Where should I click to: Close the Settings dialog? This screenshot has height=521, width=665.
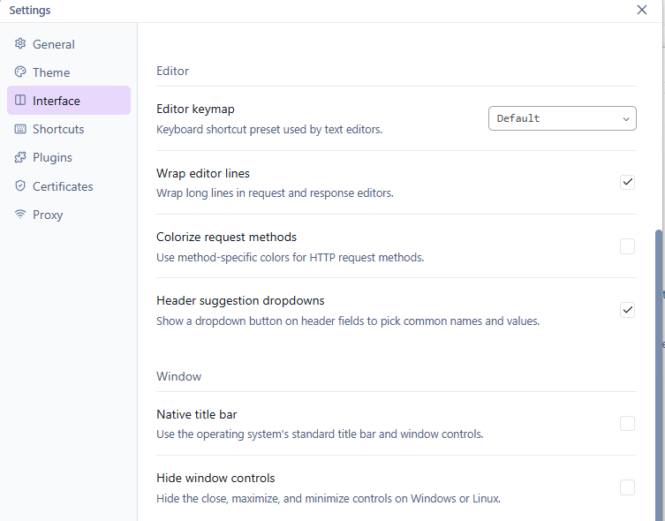point(642,10)
